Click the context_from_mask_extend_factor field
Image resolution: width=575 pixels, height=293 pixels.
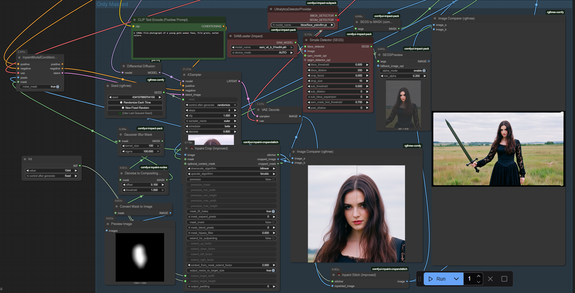tap(231, 265)
